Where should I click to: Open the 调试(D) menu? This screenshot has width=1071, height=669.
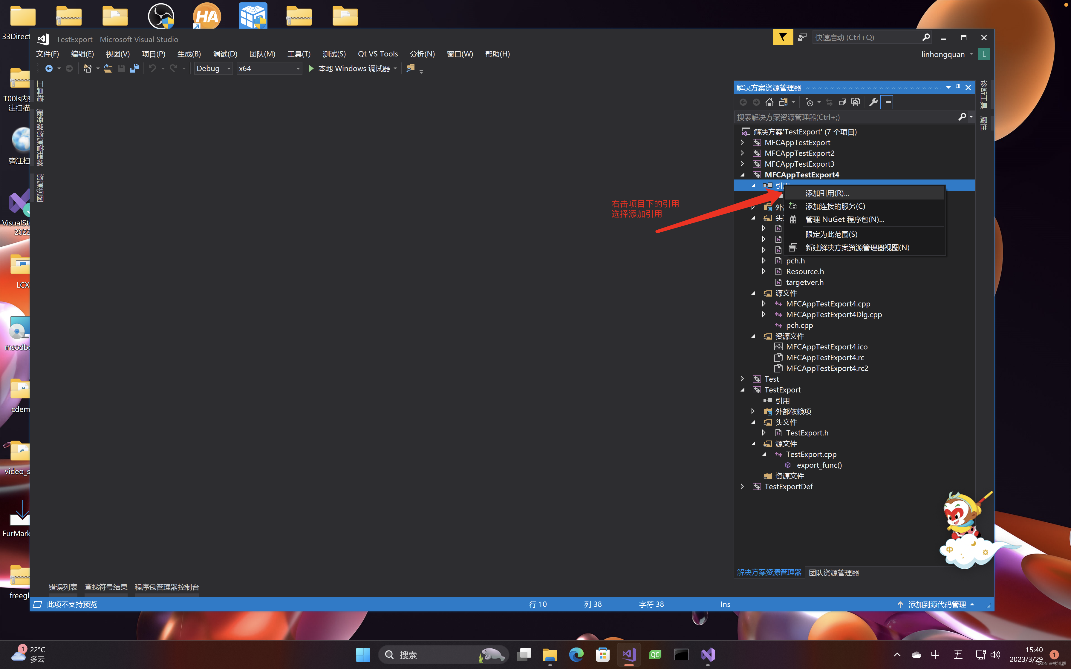coord(225,54)
